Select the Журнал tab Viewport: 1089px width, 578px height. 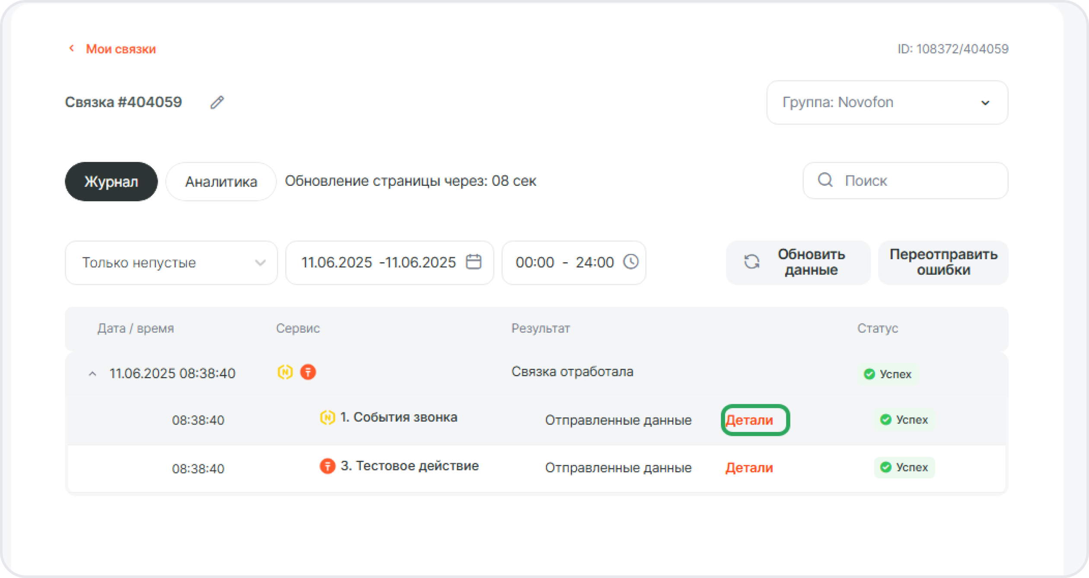111,181
